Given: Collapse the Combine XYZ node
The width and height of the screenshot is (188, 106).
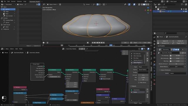Looking at the screenshot, I should pos(67,91).
